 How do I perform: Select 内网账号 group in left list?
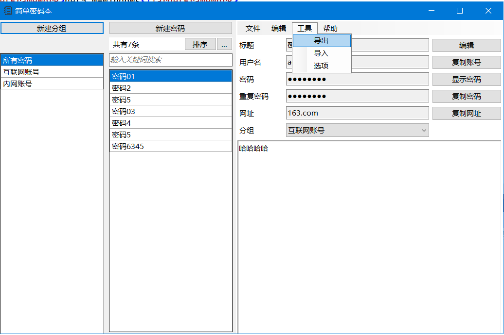coord(52,84)
